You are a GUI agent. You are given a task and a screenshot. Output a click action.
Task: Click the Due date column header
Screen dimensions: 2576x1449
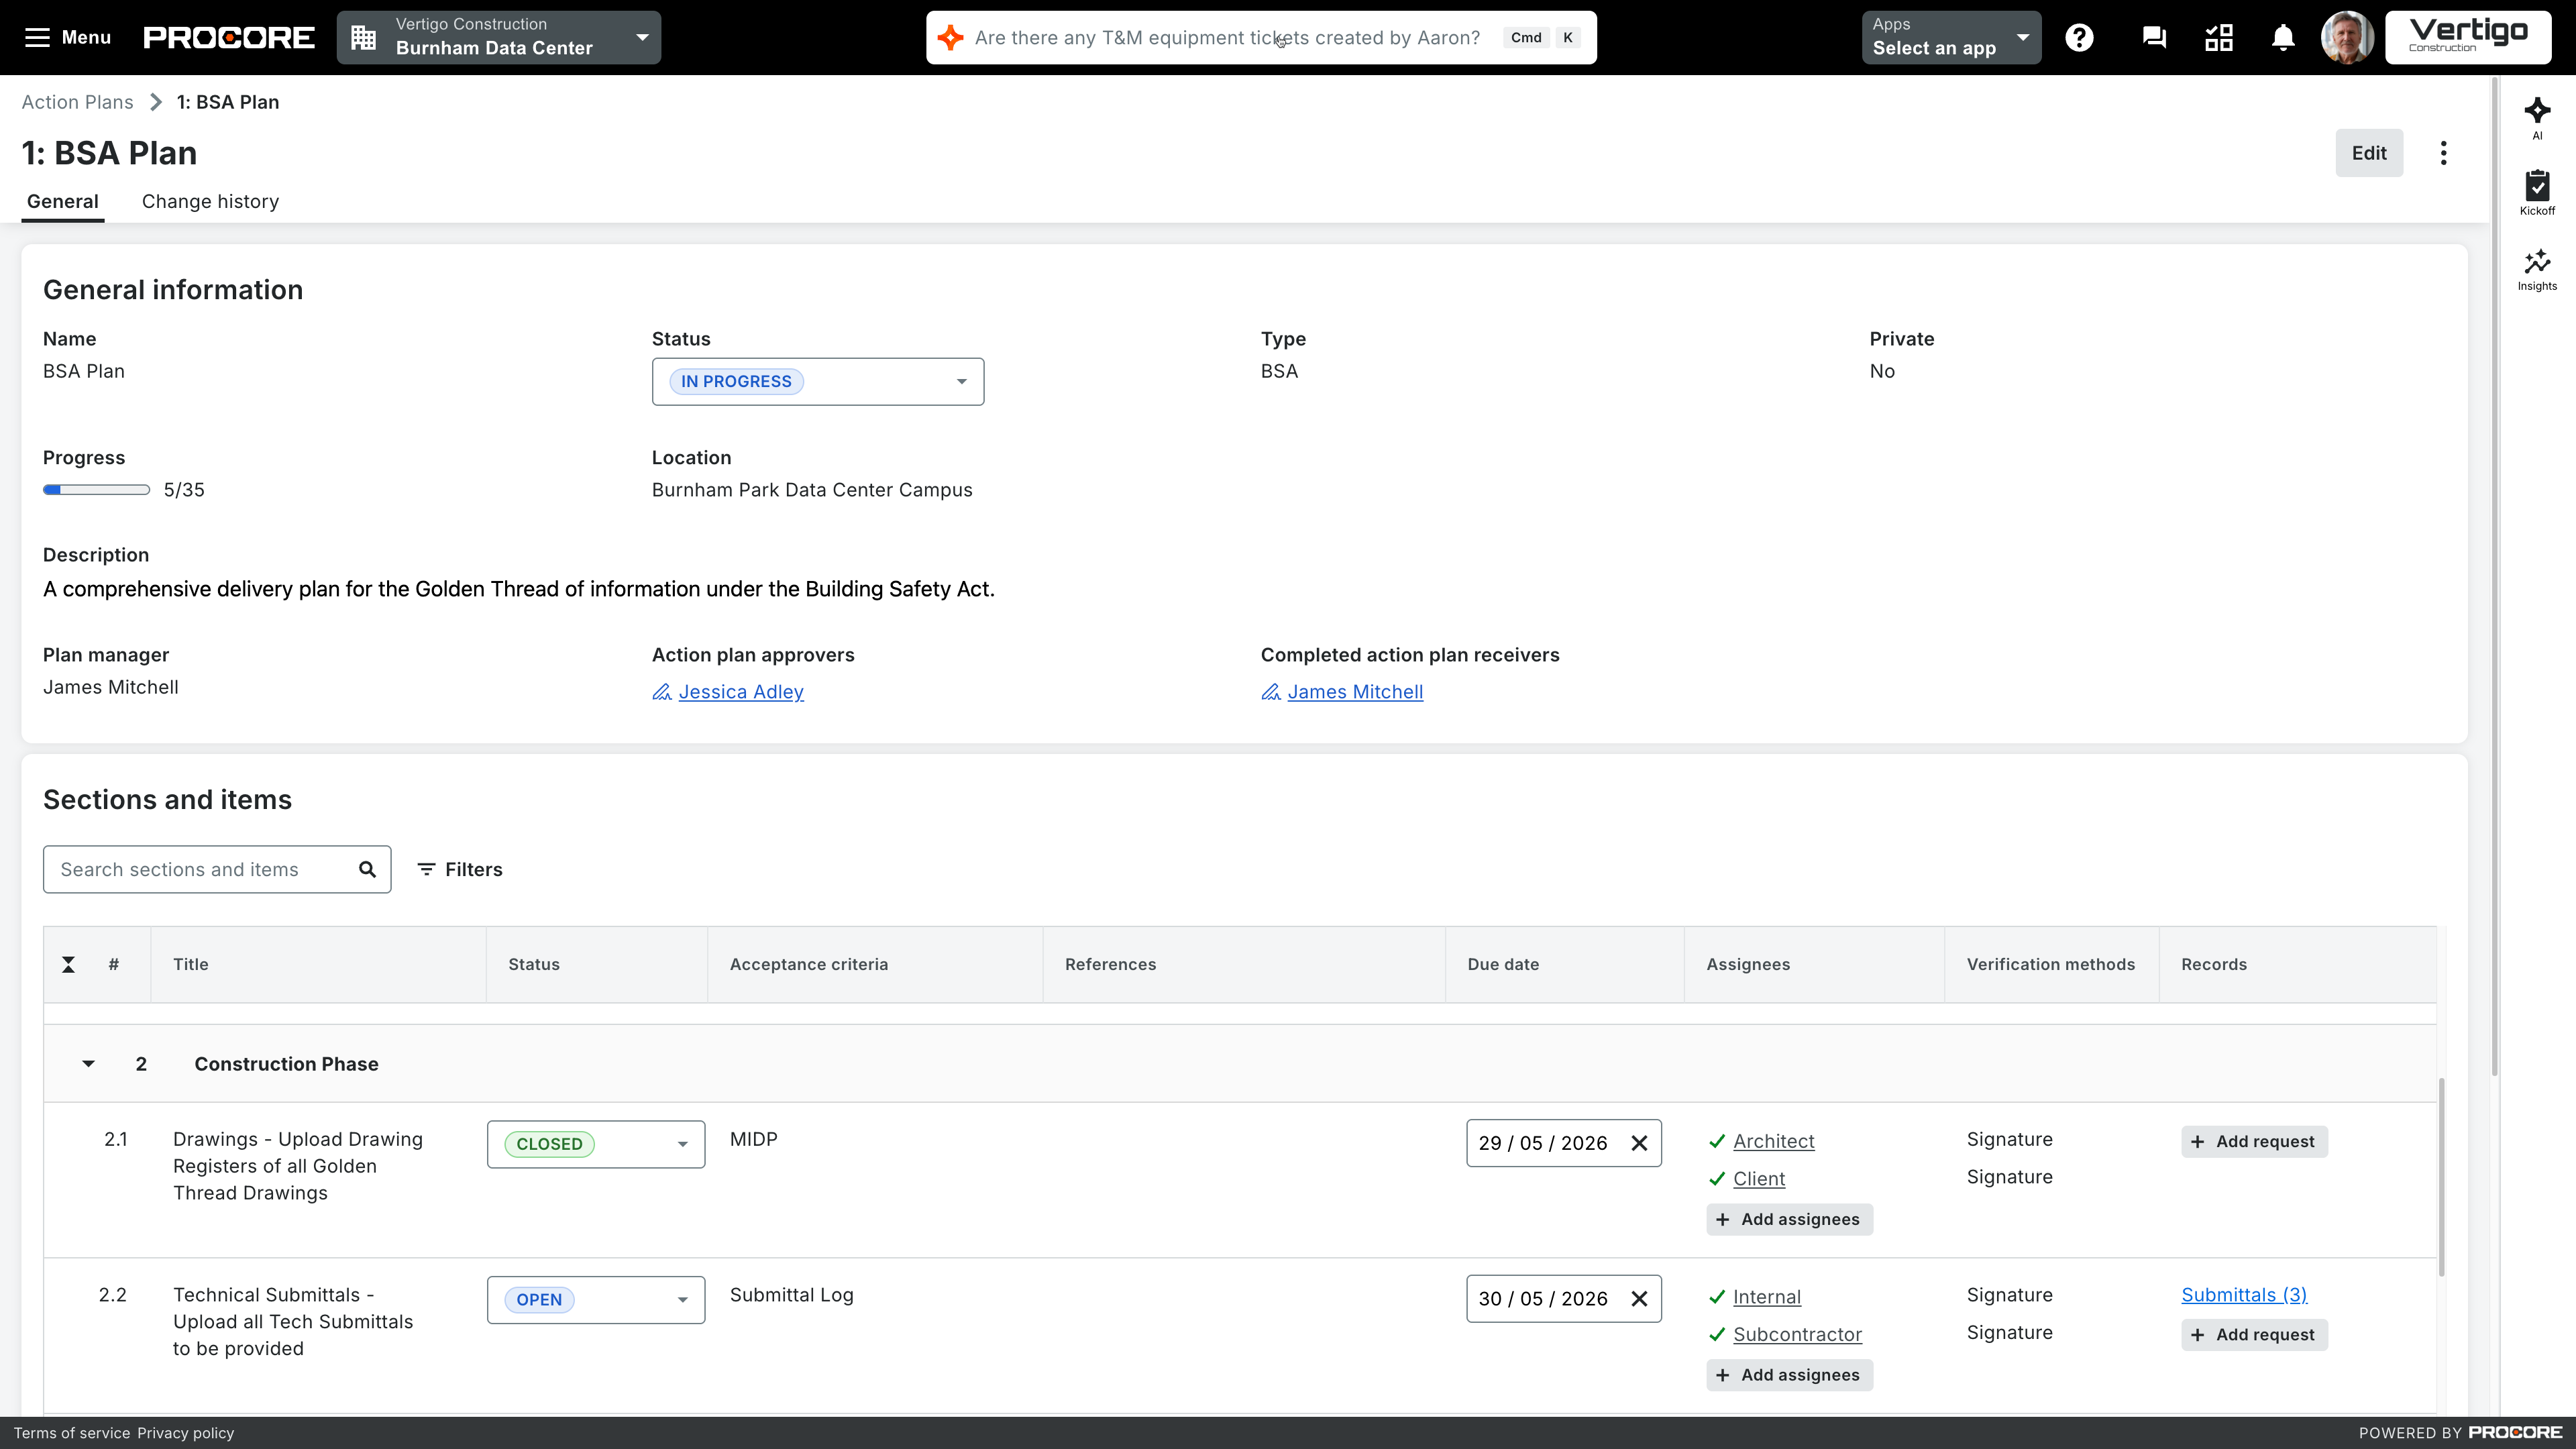pos(1564,965)
